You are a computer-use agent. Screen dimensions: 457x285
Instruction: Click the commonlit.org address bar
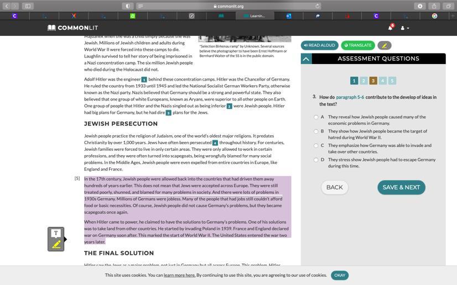click(x=228, y=6)
